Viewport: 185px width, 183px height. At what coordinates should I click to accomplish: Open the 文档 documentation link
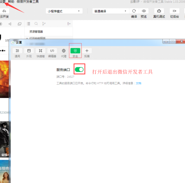tap(139, 83)
